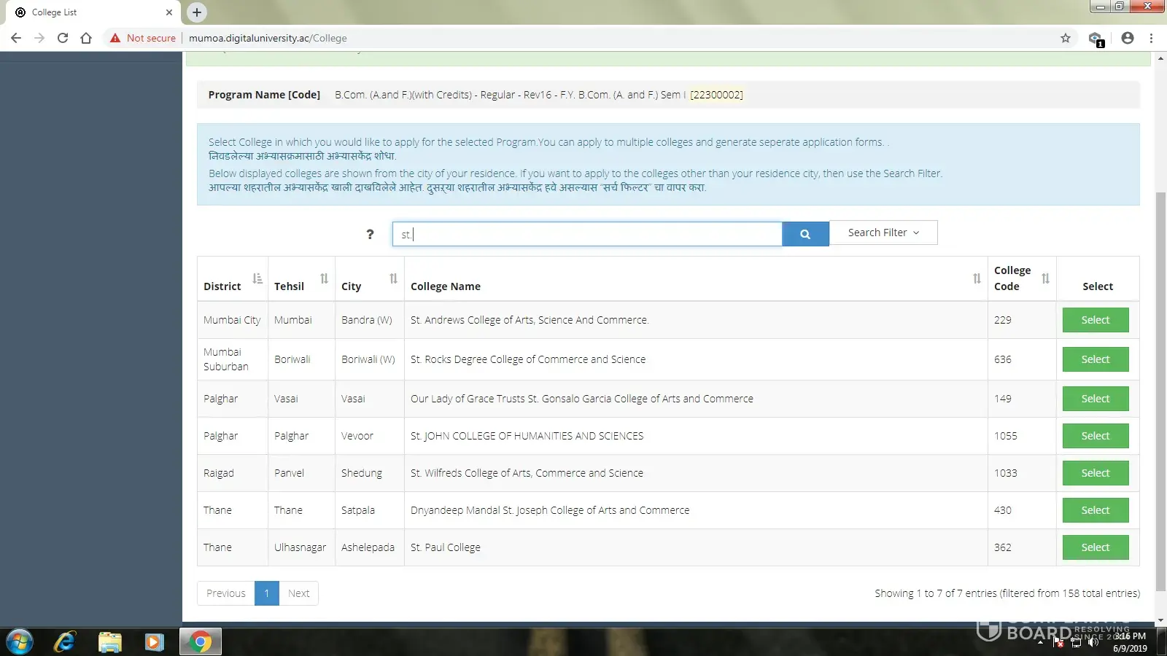Sort table by District column
Viewport: 1167px width, 656px height.
(257, 278)
